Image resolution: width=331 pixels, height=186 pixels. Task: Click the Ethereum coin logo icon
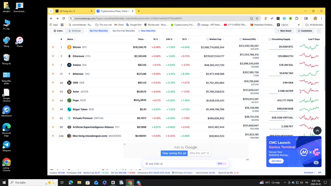point(69,56)
